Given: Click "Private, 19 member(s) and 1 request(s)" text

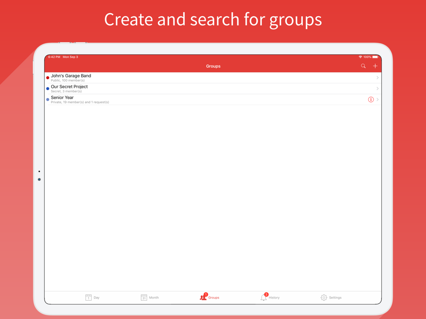Looking at the screenshot, I should [80, 102].
